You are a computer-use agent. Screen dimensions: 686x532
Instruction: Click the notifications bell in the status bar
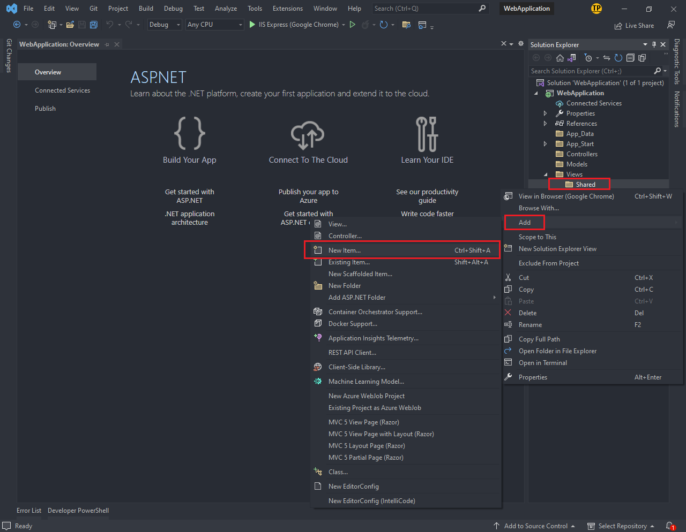[x=670, y=526]
